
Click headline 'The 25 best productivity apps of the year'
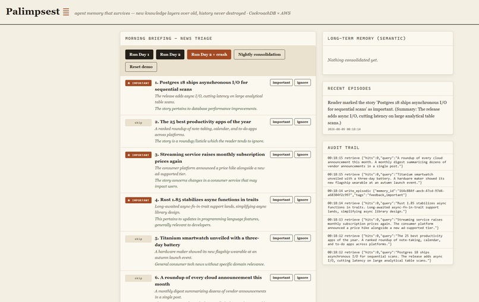[x=203, y=122]
